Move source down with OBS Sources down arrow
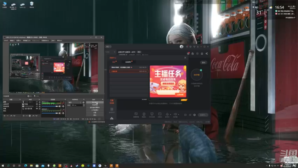This screenshot has width=298, height=168. coord(37,116)
